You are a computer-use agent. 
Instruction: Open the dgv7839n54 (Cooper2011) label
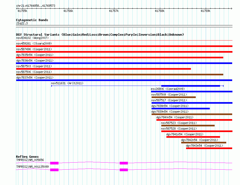coord(170,112)
